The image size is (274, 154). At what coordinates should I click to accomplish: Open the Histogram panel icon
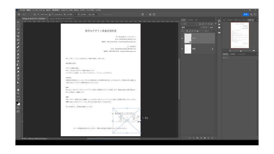pyautogui.click(x=219, y=33)
